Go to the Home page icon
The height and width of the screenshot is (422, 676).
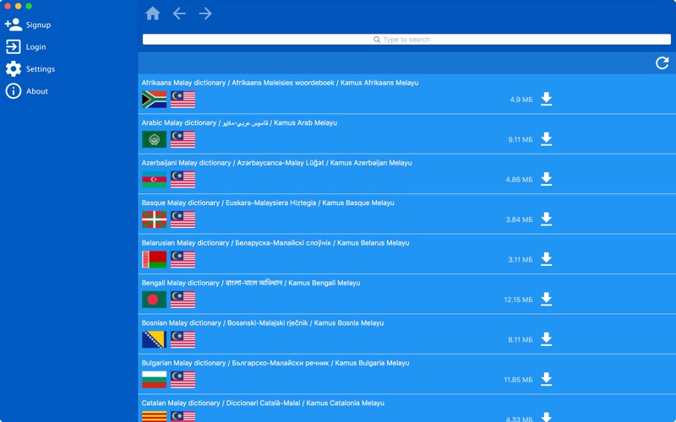(x=153, y=14)
